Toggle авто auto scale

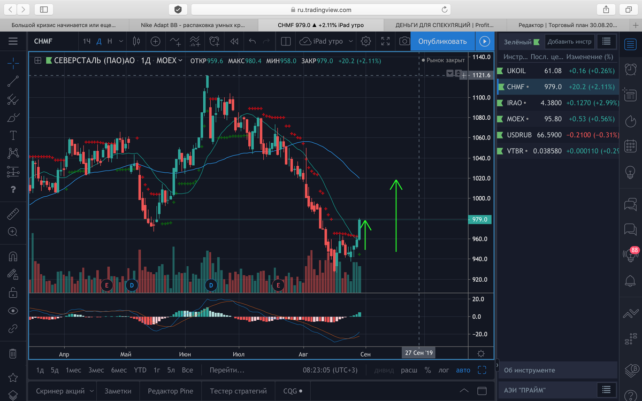coord(463,370)
